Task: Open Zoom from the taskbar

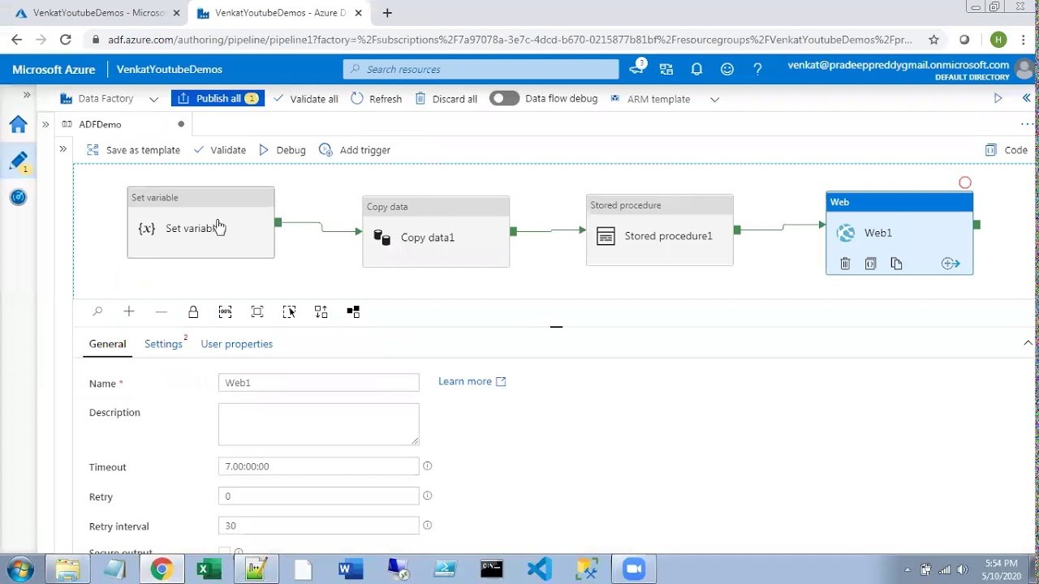Action: (634, 569)
